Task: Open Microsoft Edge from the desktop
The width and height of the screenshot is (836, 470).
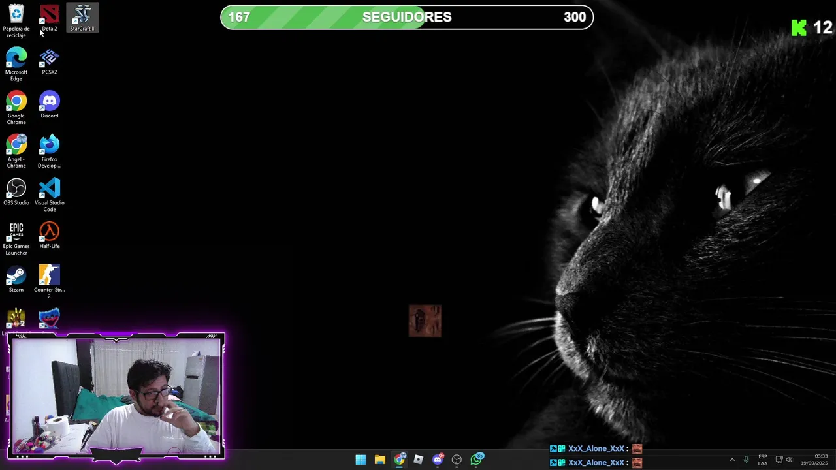Action: pos(16,65)
